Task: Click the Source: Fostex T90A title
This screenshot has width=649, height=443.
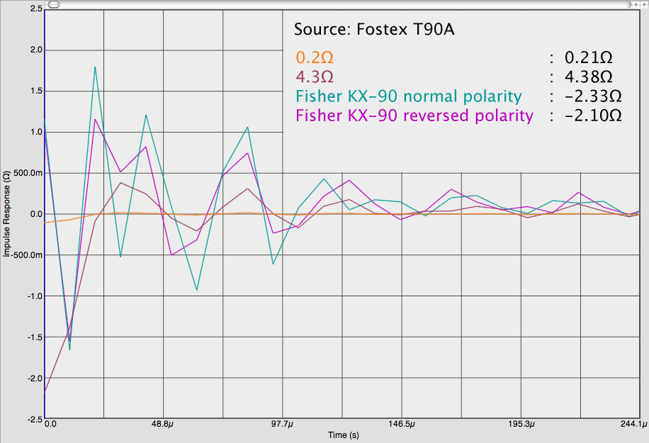Action: 374,29
